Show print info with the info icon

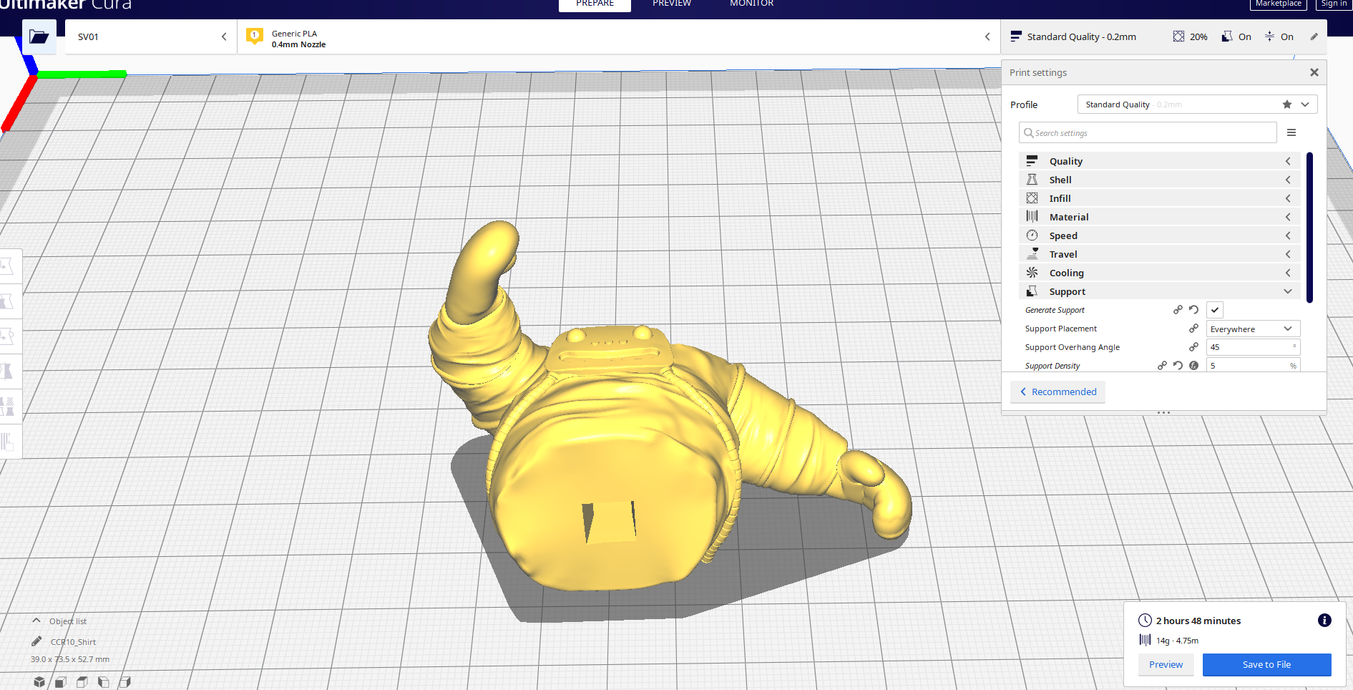pos(1324,621)
